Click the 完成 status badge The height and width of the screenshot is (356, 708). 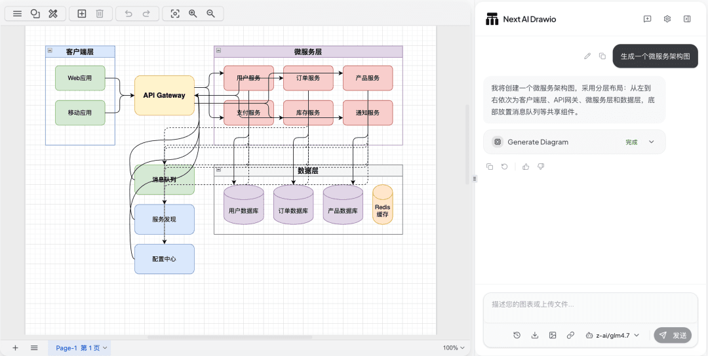(631, 142)
